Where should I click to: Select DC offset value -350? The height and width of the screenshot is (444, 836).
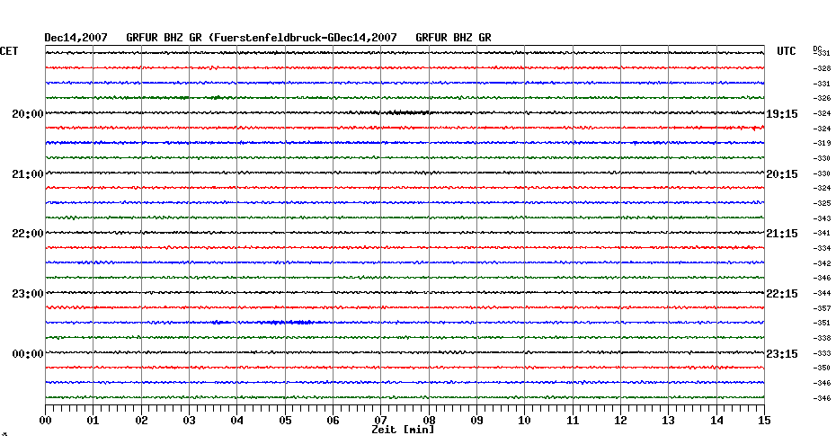pos(822,368)
